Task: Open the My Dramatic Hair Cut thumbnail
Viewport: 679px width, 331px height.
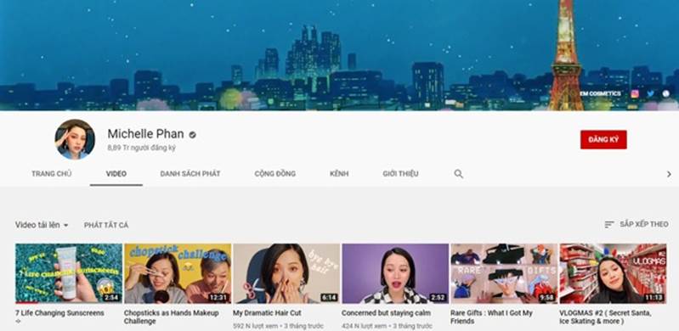Action: (286, 273)
